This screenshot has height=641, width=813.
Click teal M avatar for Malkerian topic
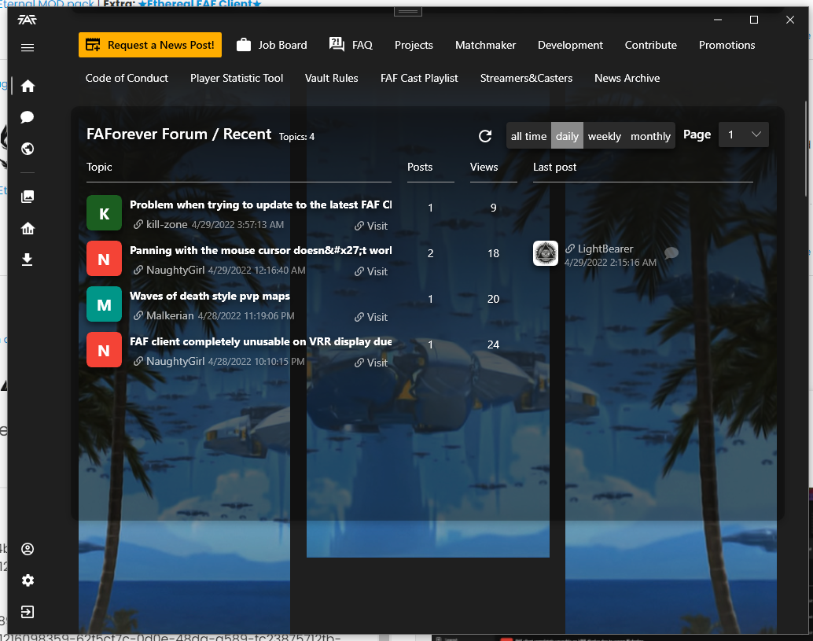coord(105,304)
